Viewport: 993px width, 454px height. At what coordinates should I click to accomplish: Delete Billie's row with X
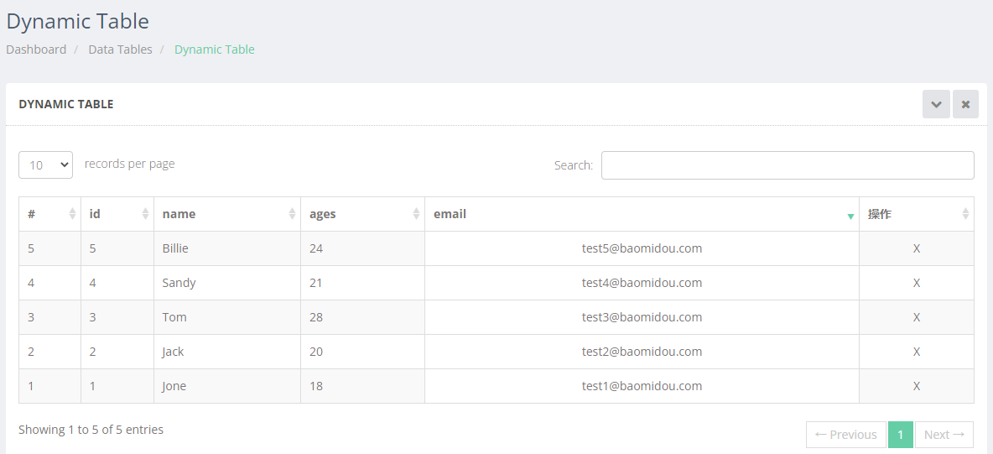click(917, 248)
